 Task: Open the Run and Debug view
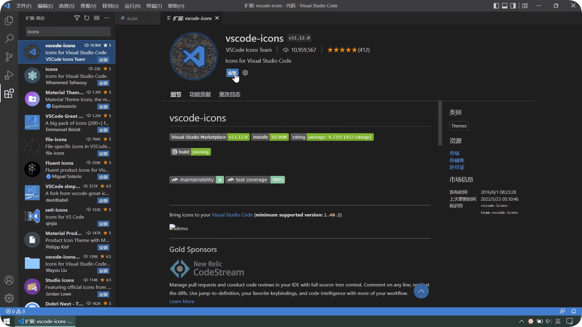[9, 75]
